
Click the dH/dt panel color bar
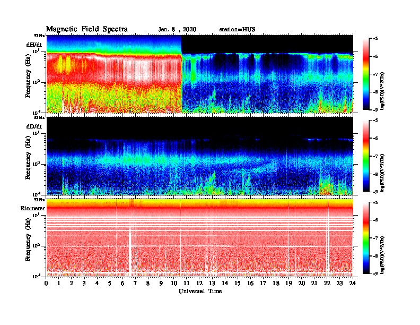(x=366, y=74)
